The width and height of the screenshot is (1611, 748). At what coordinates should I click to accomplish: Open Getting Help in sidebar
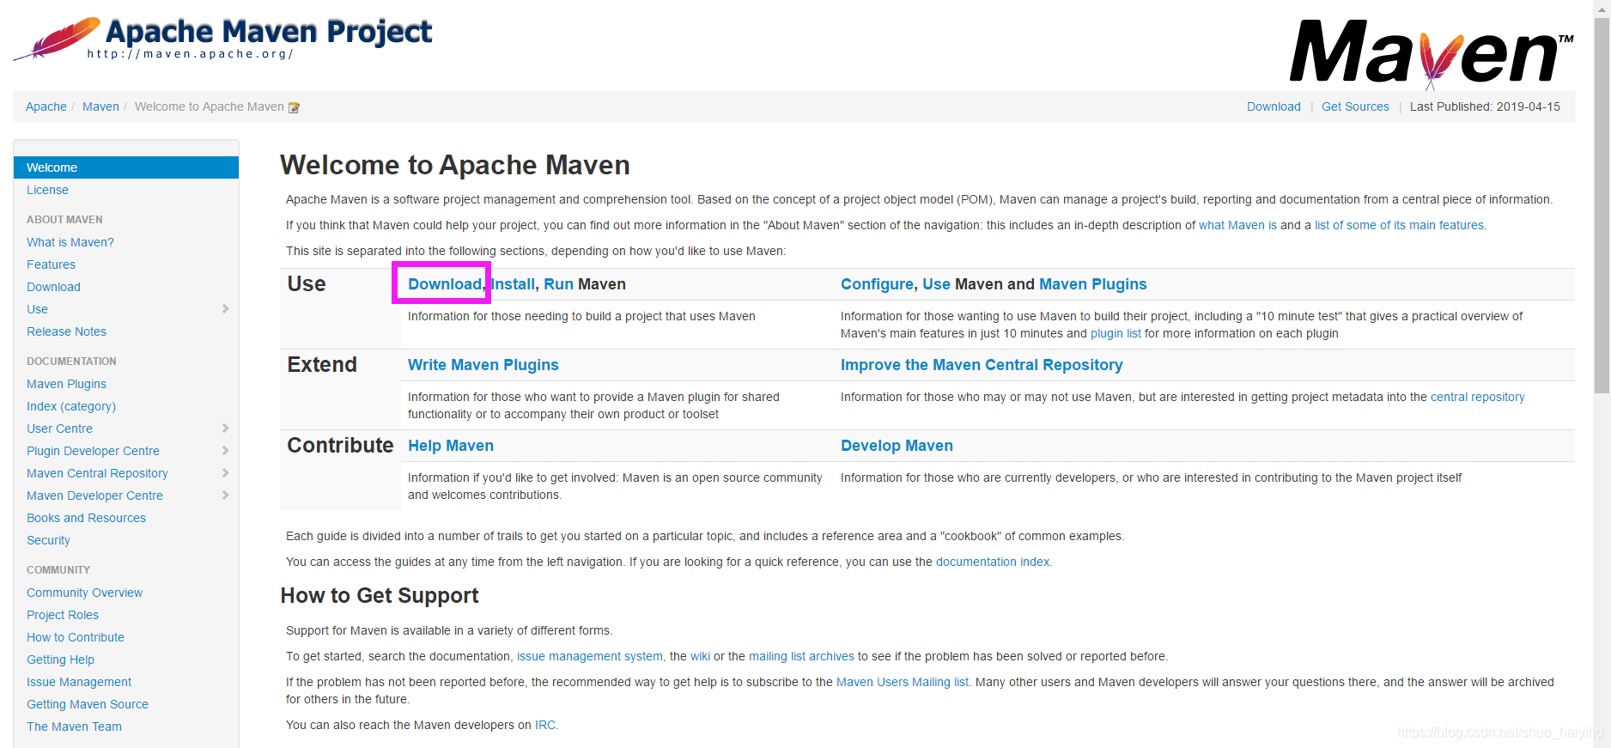[x=60, y=660]
